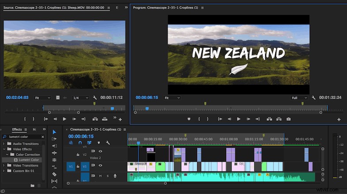The image size is (347, 194).
Task: Open Program monitor panel menu
Action: [x=202, y=8]
